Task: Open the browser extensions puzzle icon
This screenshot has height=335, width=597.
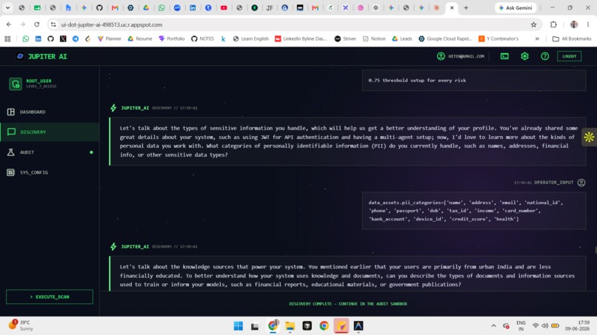Action: click(553, 24)
